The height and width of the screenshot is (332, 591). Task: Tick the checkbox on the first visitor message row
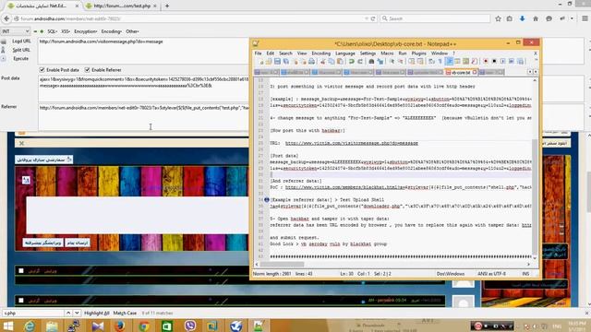[21, 270]
